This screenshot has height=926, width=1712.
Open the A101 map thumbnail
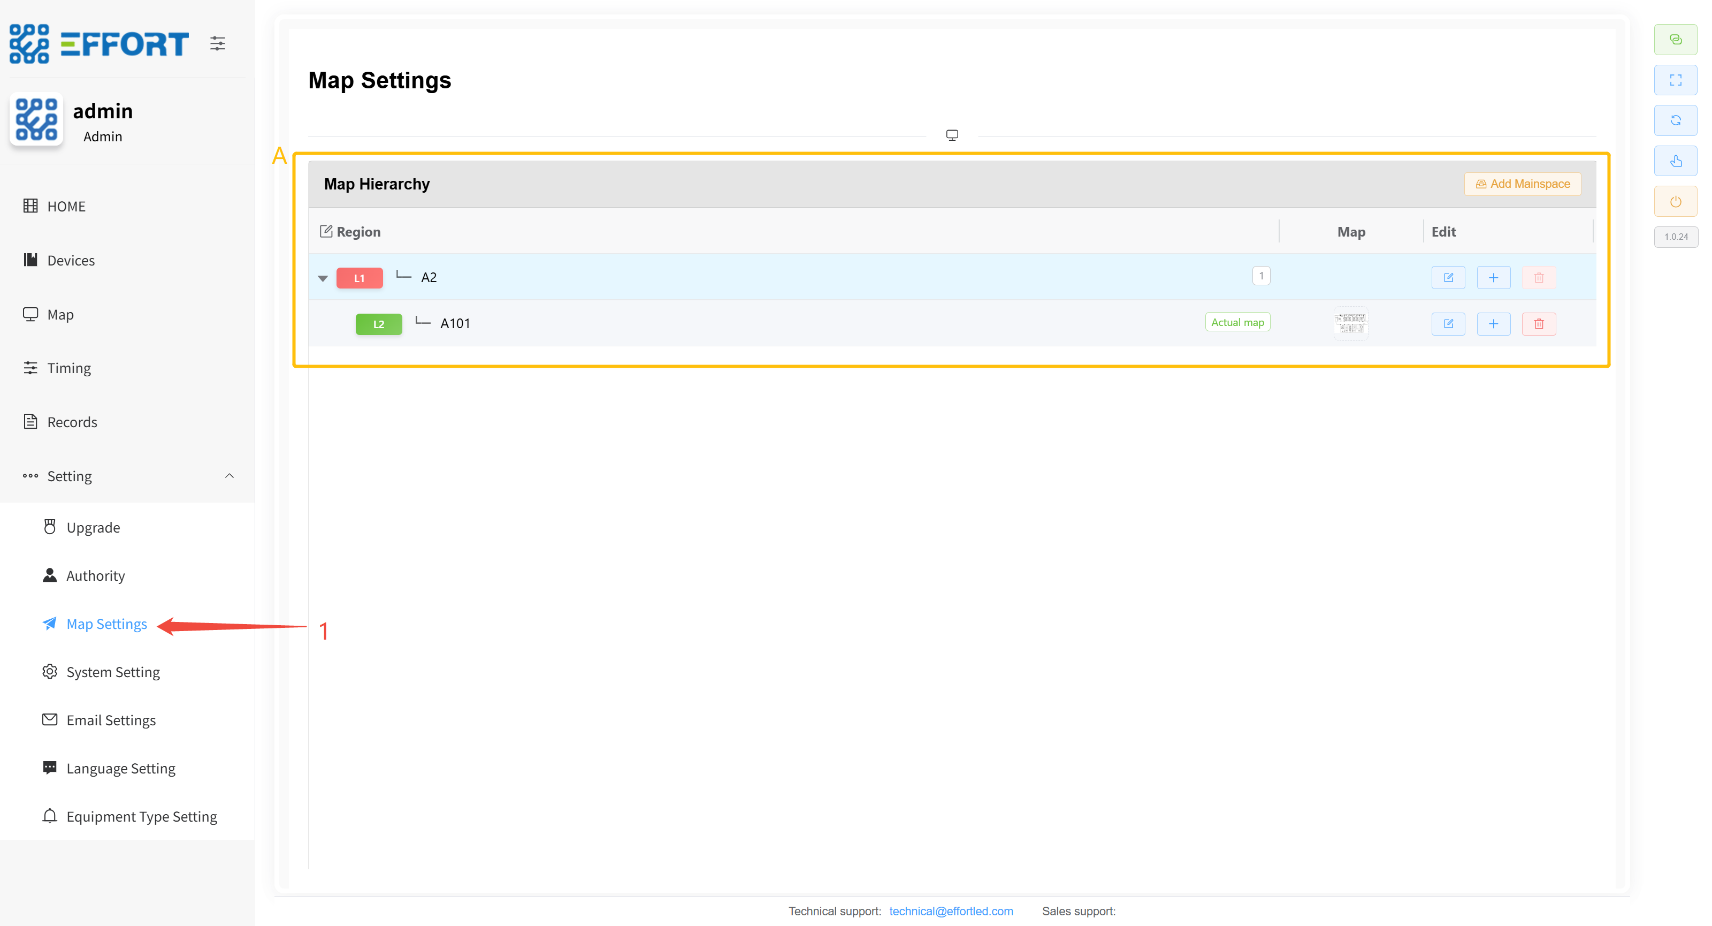coord(1350,324)
